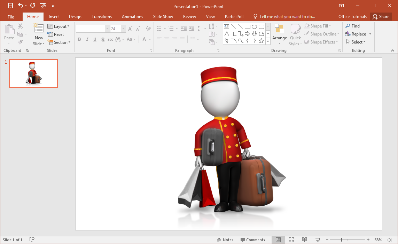Click the Arrange button
This screenshot has height=244, width=398.
tap(279, 34)
